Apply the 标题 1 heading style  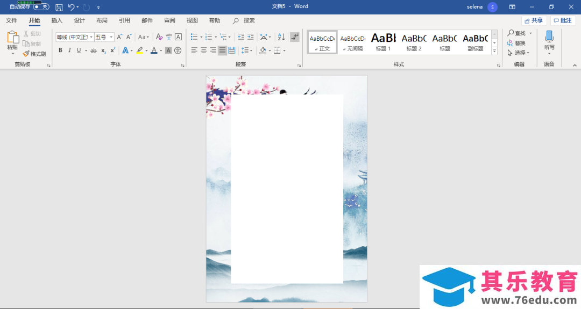point(384,42)
